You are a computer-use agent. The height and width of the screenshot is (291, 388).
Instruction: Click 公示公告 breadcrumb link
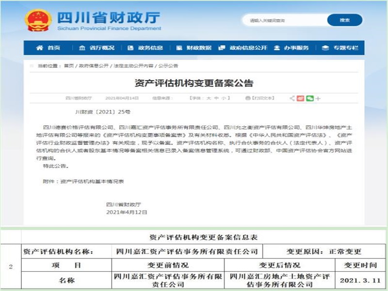click(168, 65)
